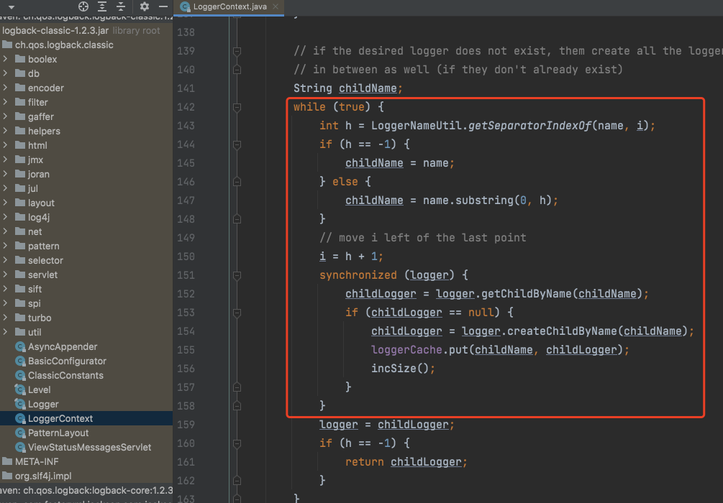Select the servlet package in tree
Image resolution: width=723 pixels, height=503 pixels.
coord(42,274)
